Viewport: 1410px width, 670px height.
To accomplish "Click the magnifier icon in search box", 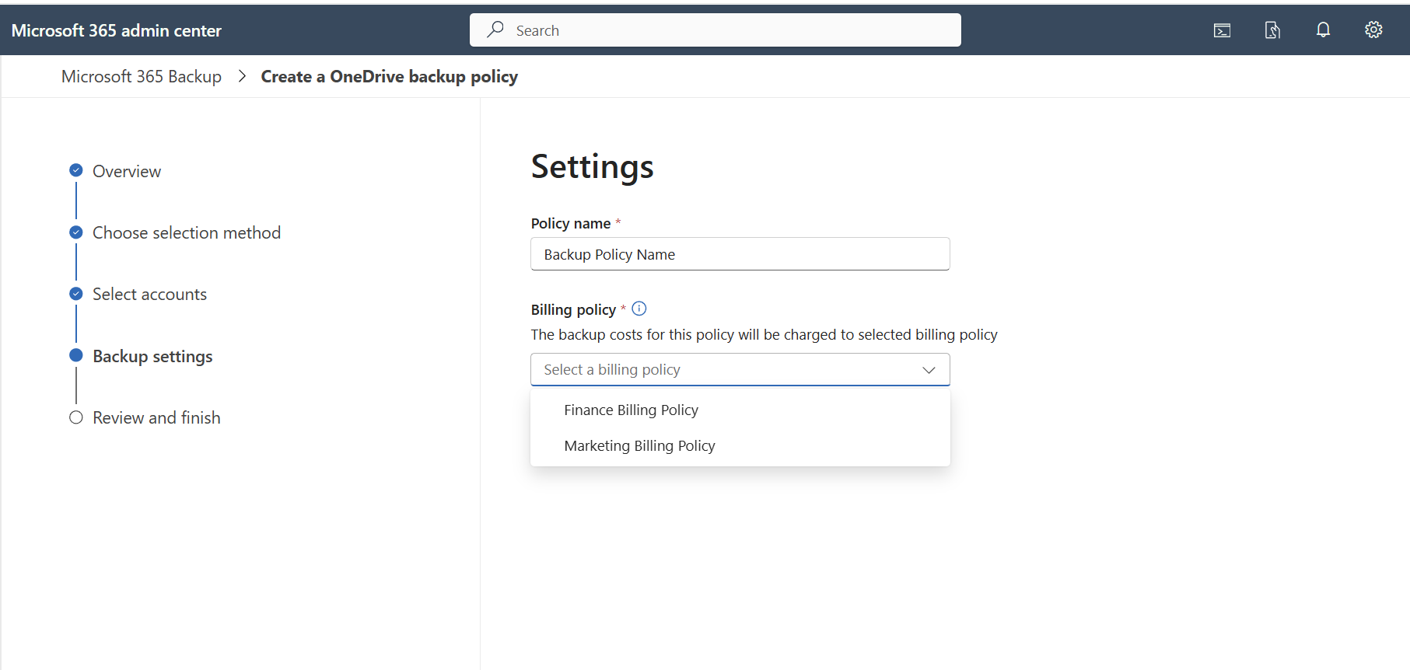I will tap(495, 30).
